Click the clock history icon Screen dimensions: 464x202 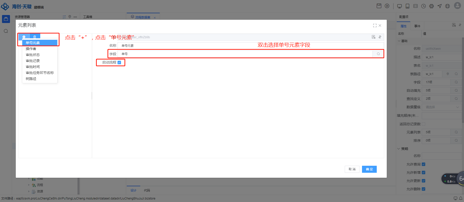[x=423, y=6]
